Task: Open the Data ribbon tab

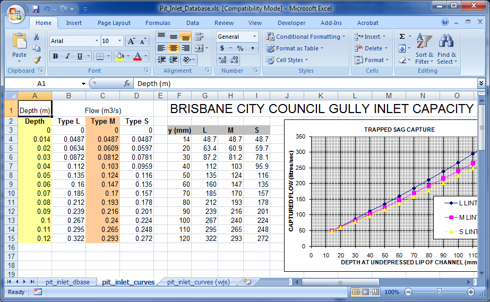Action: [193, 23]
